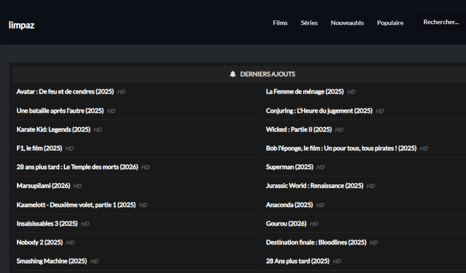Open the Séries menu
Screen dimensions: 466x273
click(309, 23)
